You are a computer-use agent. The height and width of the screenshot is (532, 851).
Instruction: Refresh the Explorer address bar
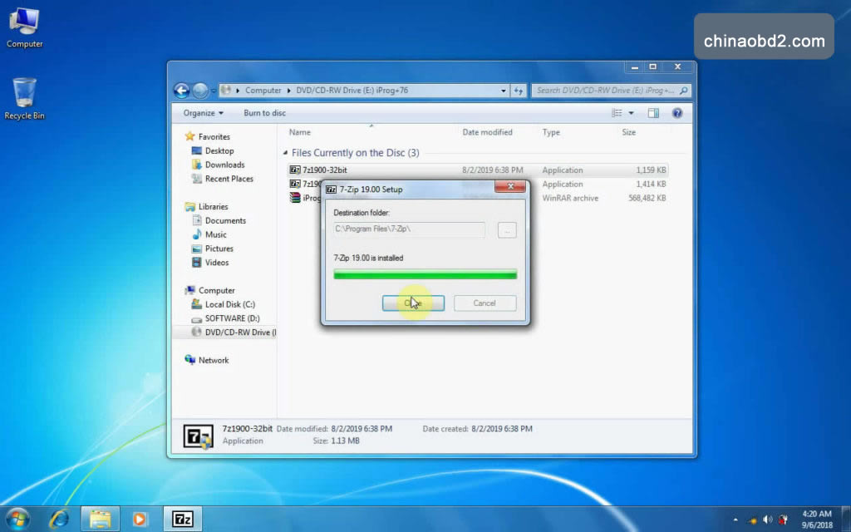pyautogui.click(x=519, y=91)
